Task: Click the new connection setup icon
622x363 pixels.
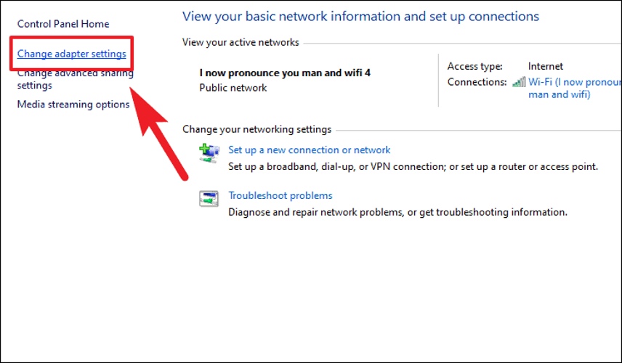Action: (209, 153)
